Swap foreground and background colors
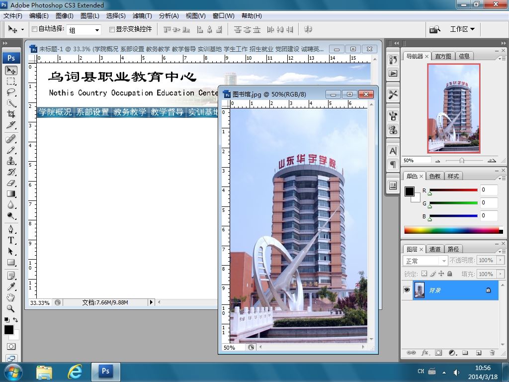This screenshot has height=382, width=509. pos(15,320)
